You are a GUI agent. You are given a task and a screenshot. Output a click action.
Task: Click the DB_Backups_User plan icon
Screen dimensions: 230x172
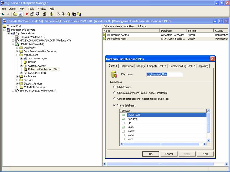pos(105,38)
